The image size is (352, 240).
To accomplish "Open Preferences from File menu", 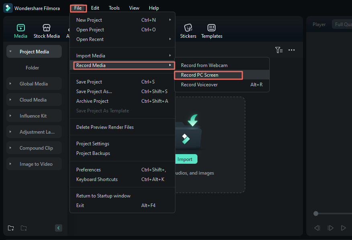I will 122,170.
